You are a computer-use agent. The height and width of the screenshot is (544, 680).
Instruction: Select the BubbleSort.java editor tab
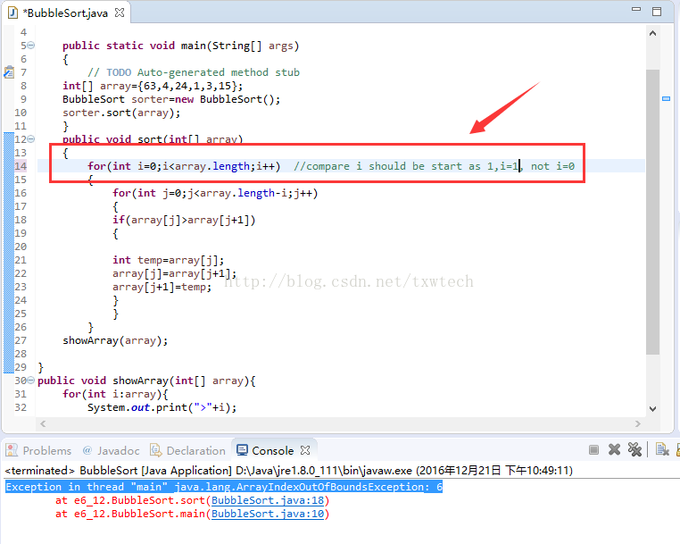65,13
